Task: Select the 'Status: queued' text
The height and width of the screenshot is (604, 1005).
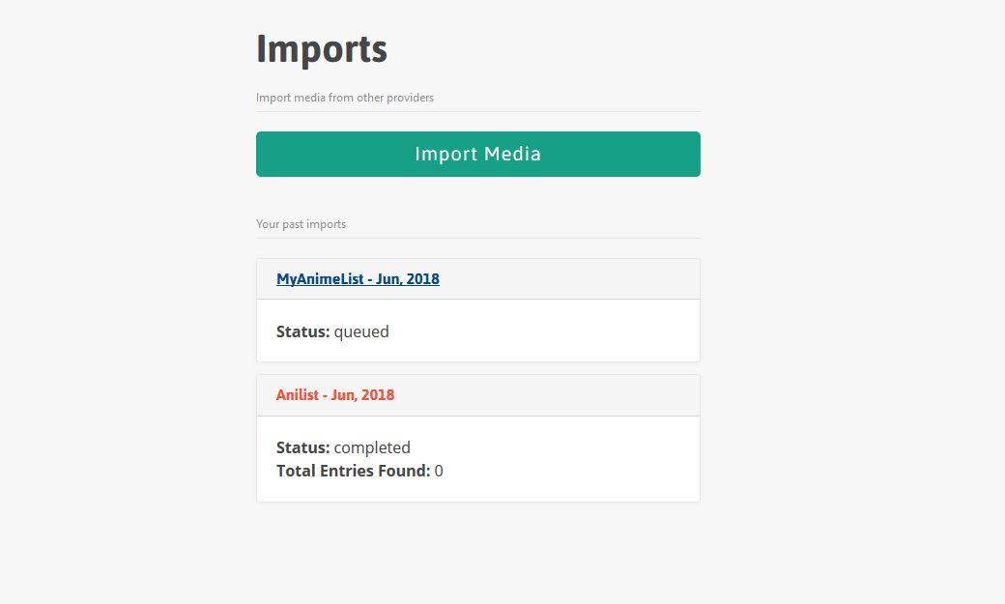Action: click(332, 331)
